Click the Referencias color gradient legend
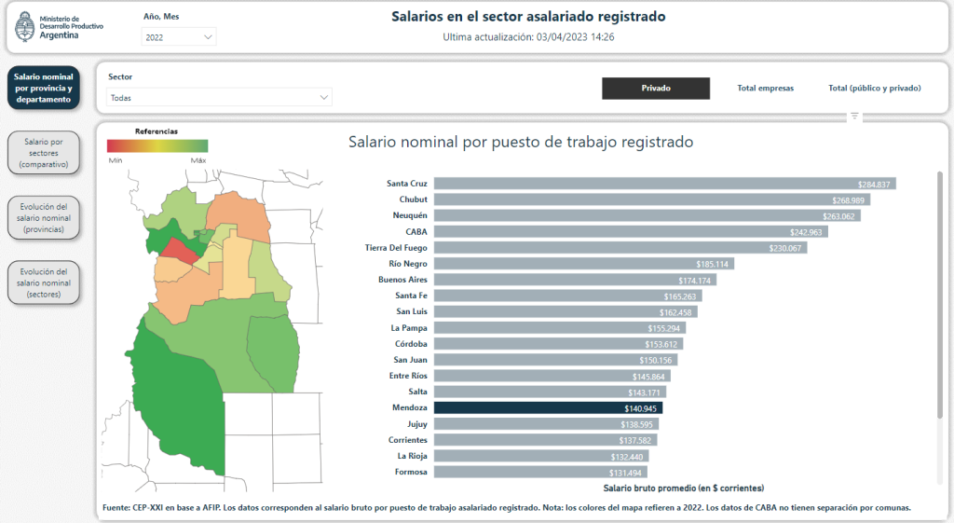The image size is (954, 523). [x=157, y=145]
